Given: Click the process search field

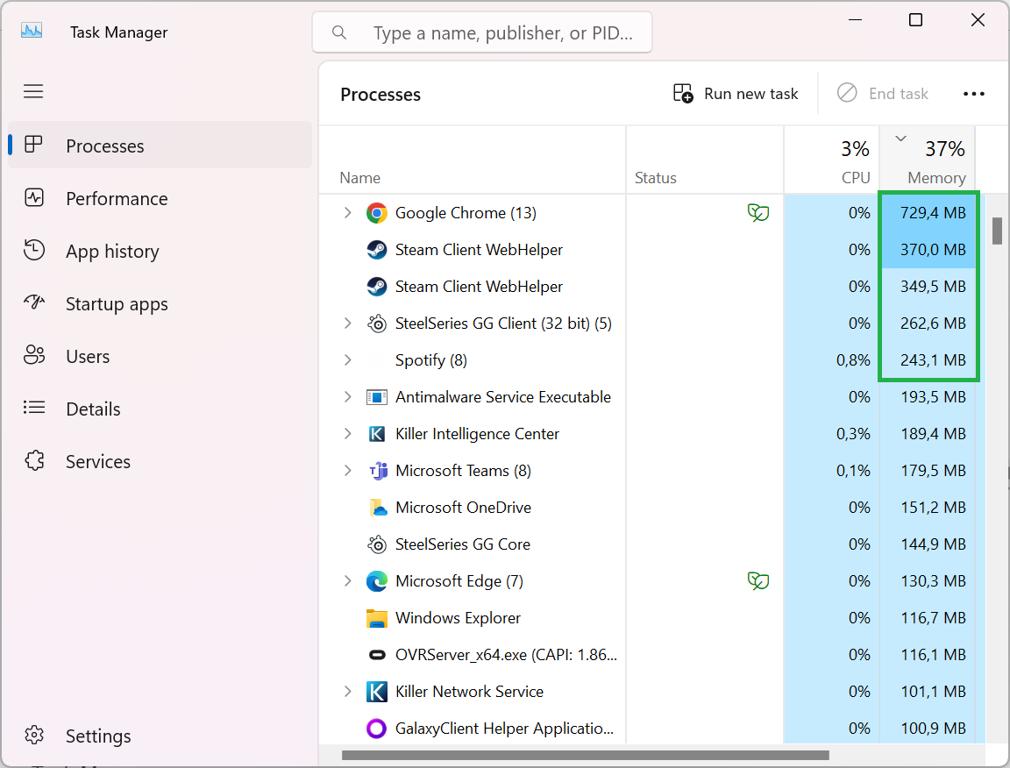Looking at the screenshot, I should pos(482,32).
